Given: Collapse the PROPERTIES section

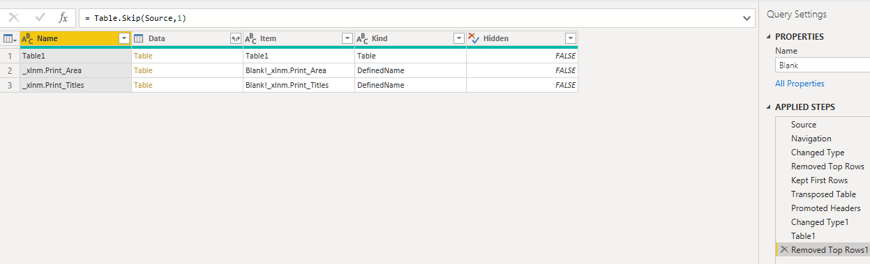Looking at the screenshot, I should pyautogui.click(x=769, y=37).
